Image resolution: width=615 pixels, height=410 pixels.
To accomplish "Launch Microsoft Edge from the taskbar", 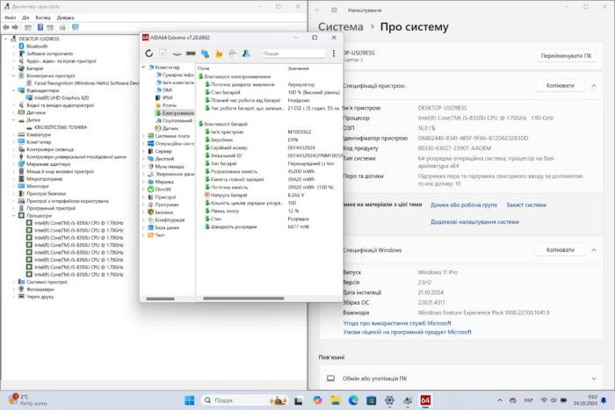I will (353, 400).
